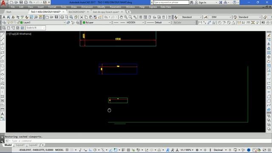Toggle Clean Screen icon in status bar

coord(264,150)
